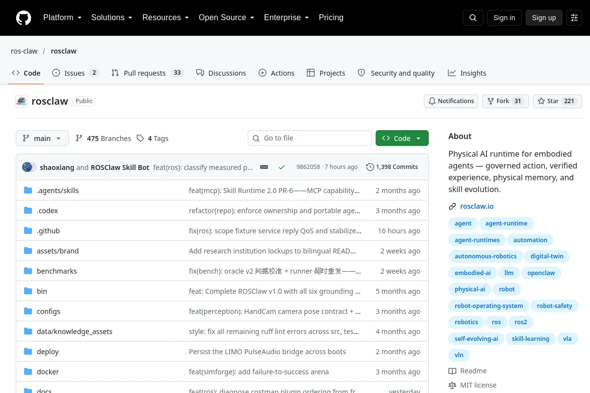
Task: Click the ellipsis icon to expand the commit message
Action: tap(264, 167)
